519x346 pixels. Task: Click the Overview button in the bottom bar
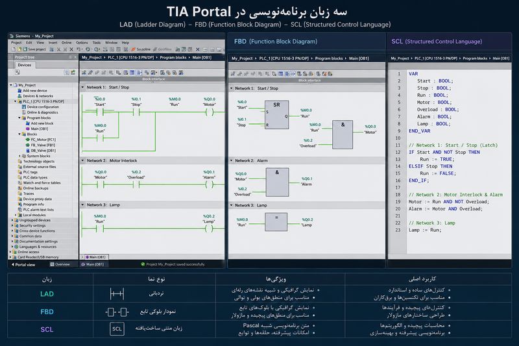(x=60, y=264)
